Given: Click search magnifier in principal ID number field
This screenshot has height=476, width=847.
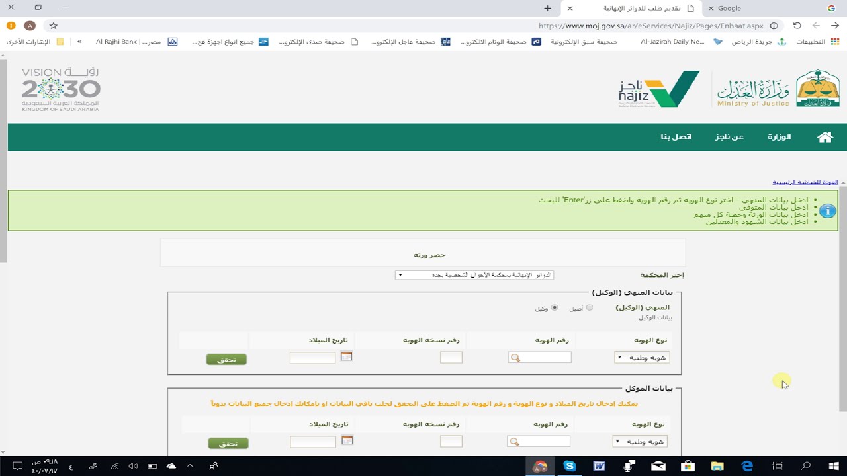Looking at the screenshot, I should (x=514, y=442).
